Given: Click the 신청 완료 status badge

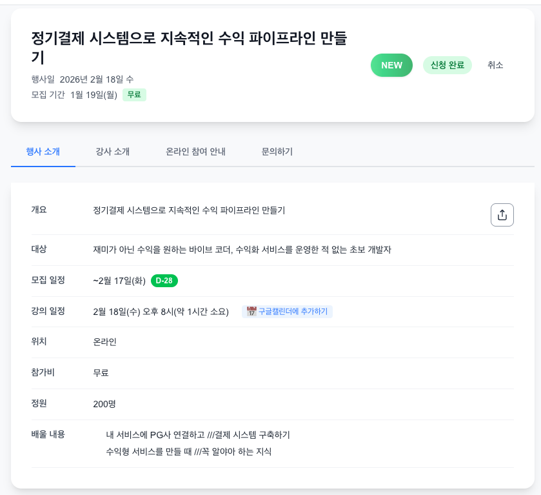Looking at the screenshot, I should (x=448, y=65).
